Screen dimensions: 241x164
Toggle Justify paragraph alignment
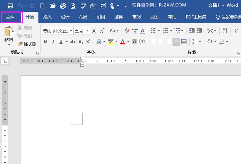pyautogui.click(x=176, y=42)
